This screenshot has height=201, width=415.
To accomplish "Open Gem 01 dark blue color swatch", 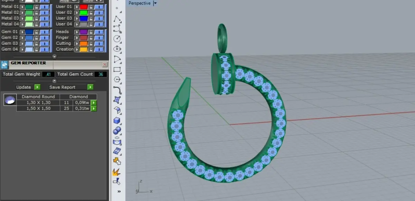I will [x=29, y=32].
